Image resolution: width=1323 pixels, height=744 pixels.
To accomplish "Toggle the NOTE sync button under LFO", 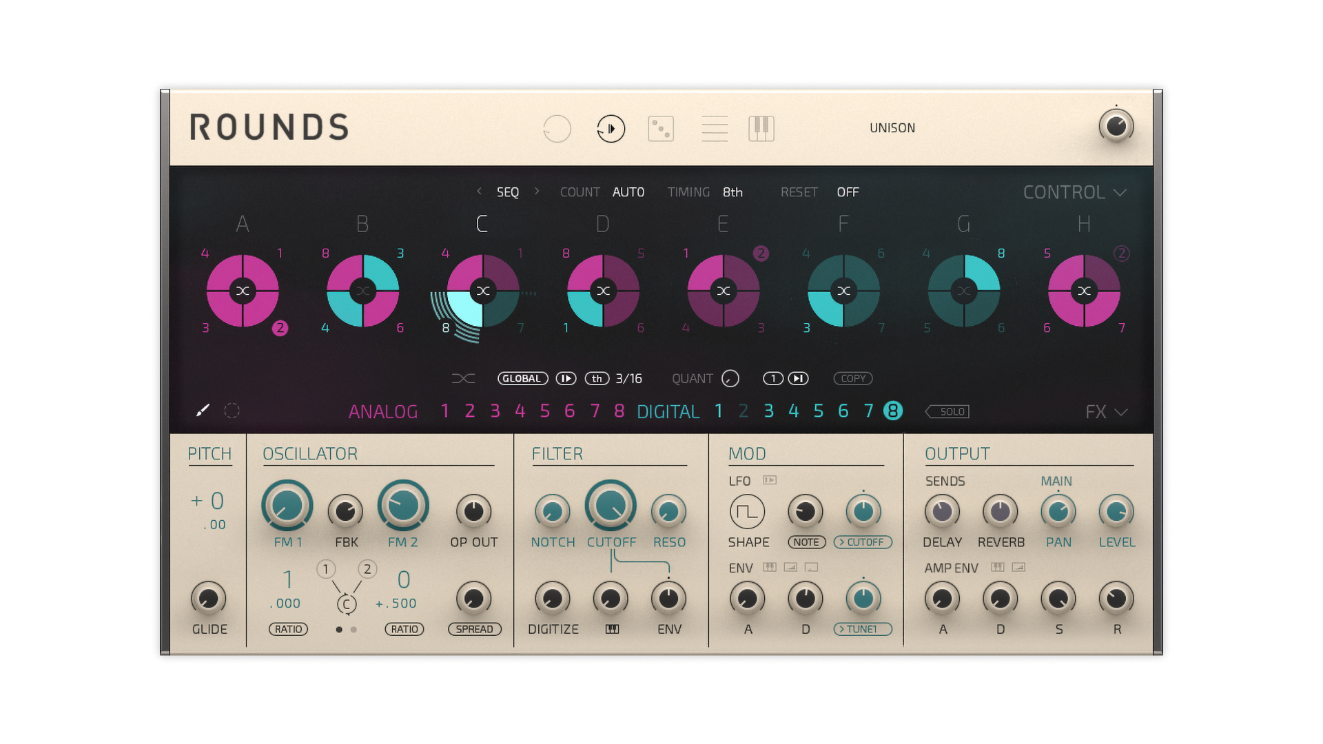I will [x=806, y=542].
